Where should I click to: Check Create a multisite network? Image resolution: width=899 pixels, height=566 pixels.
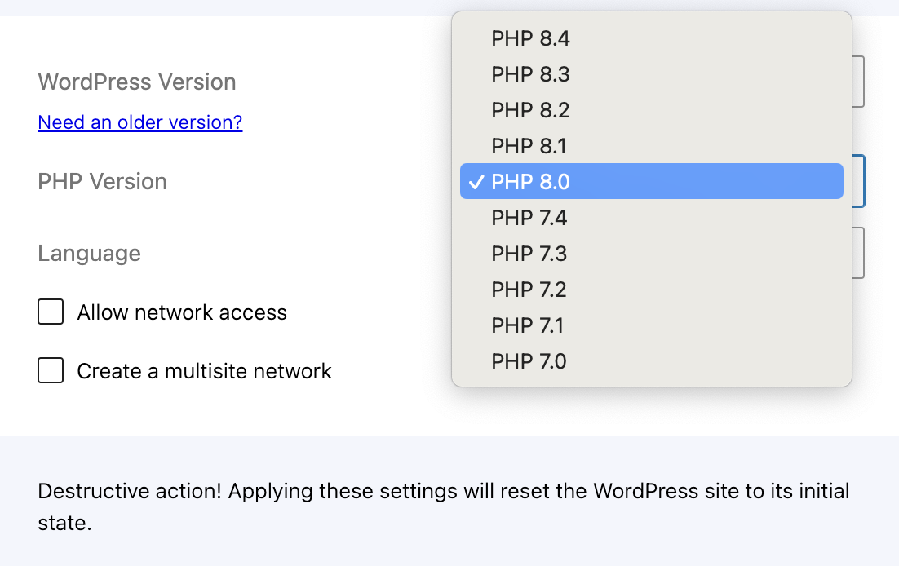pyautogui.click(x=51, y=370)
